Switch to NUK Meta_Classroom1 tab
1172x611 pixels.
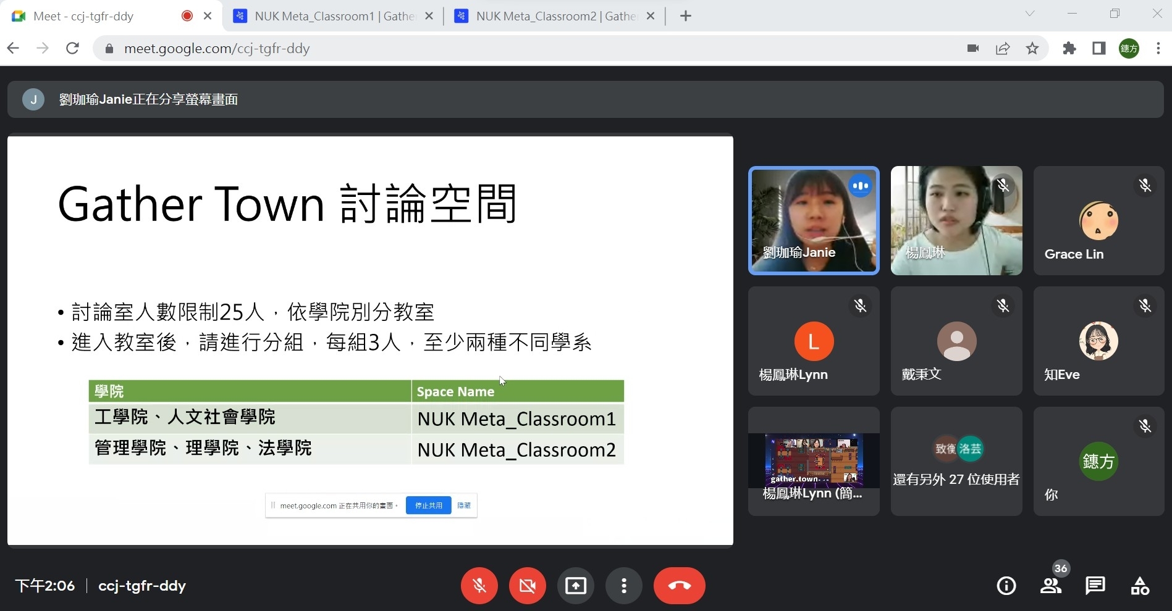[334, 16]
